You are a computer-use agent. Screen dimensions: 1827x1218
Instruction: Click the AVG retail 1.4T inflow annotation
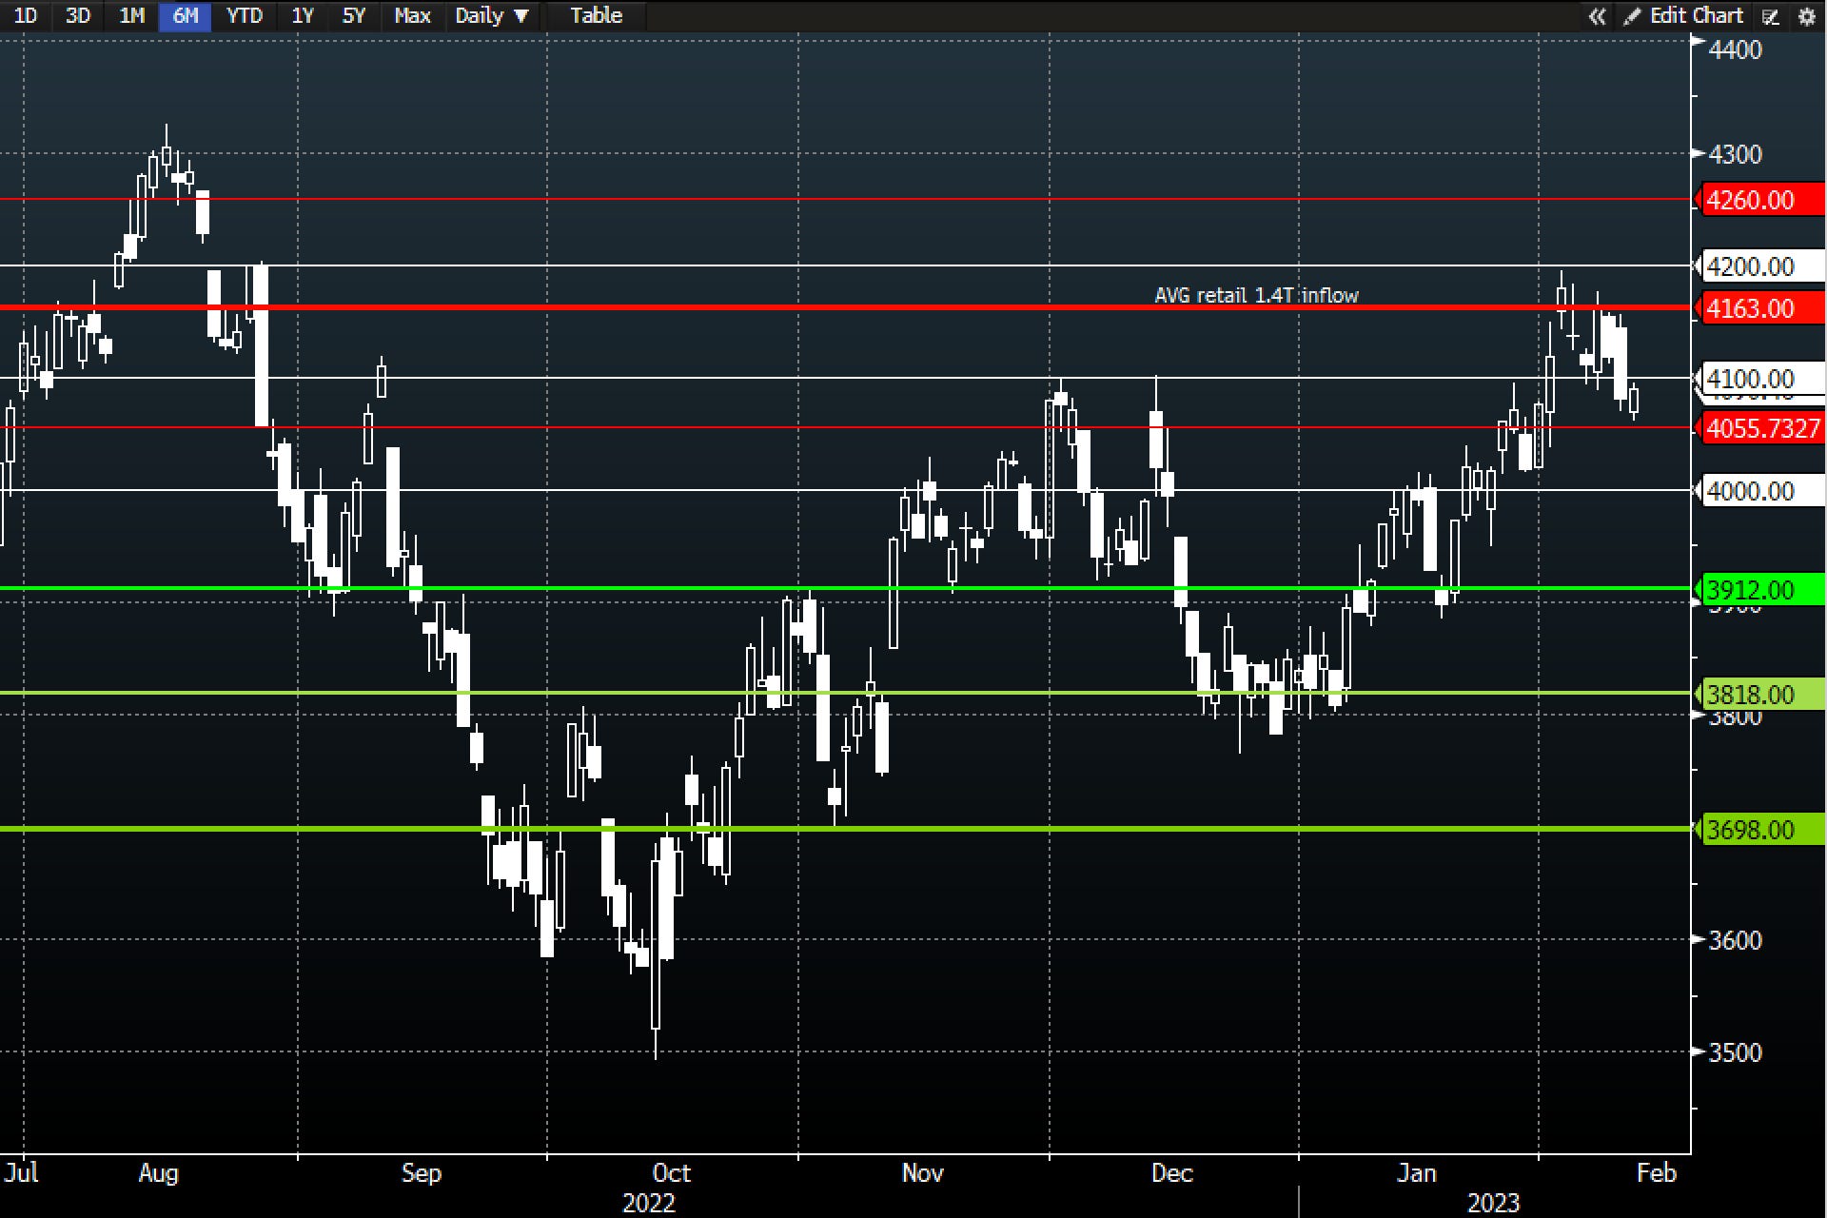pyautogui.click(x=1256, y=295)
